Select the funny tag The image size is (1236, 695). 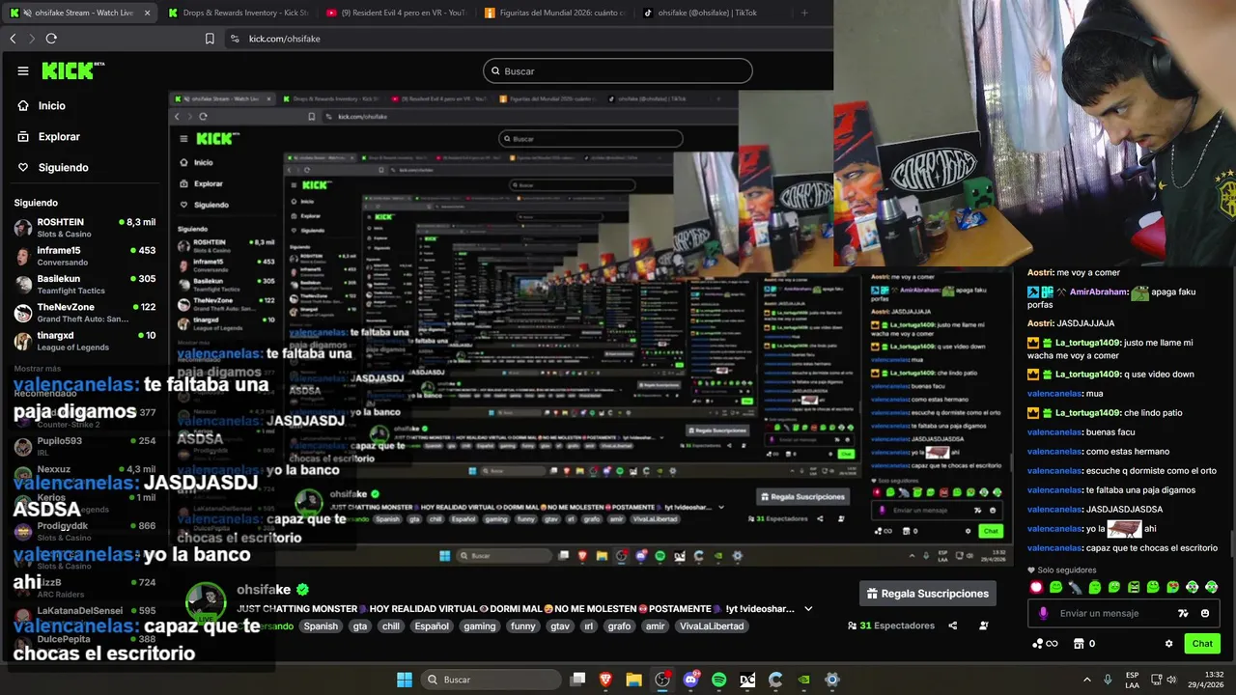coord(522,625)
